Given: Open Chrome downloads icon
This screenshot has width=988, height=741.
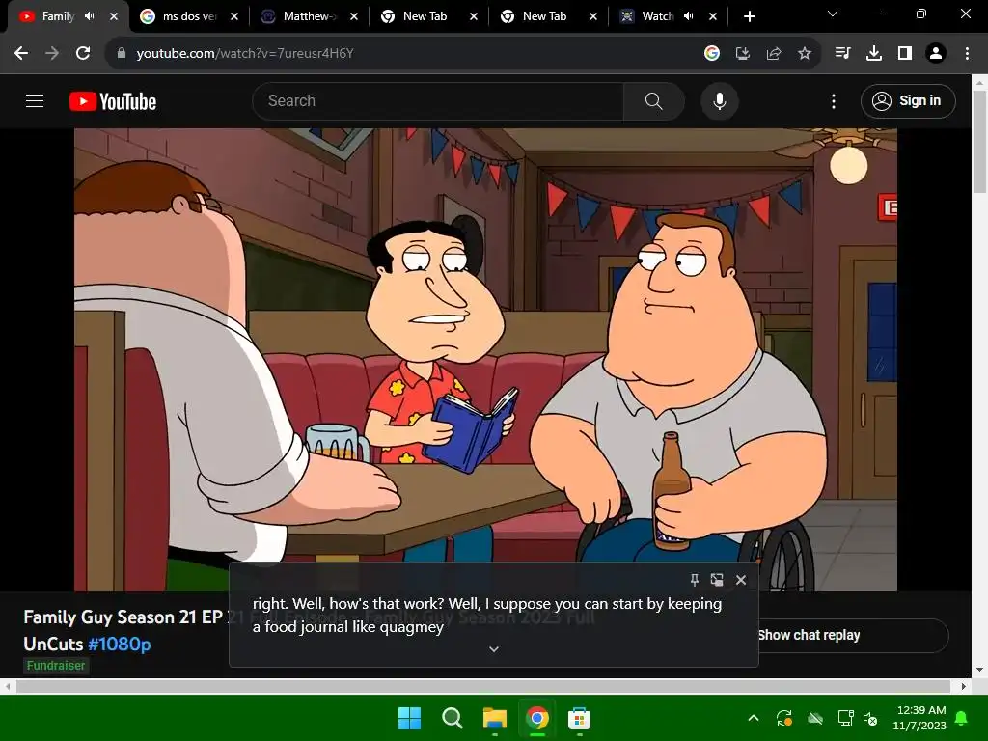Looking at the screenshot, I should coord(874,54).
